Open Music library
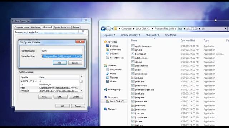Screen dimensions: 229x128 113,74
